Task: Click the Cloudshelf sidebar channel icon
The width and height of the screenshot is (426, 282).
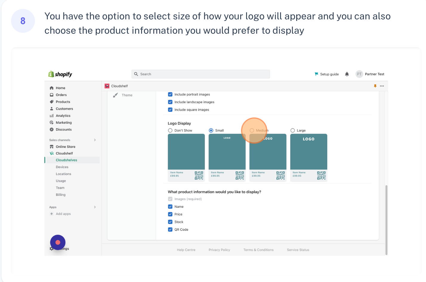Action: pos(52,153)
